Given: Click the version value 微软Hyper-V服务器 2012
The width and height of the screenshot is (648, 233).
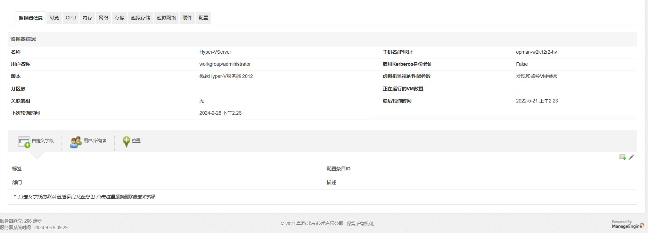Looking at the screenshot, I should tap(226, 76).
